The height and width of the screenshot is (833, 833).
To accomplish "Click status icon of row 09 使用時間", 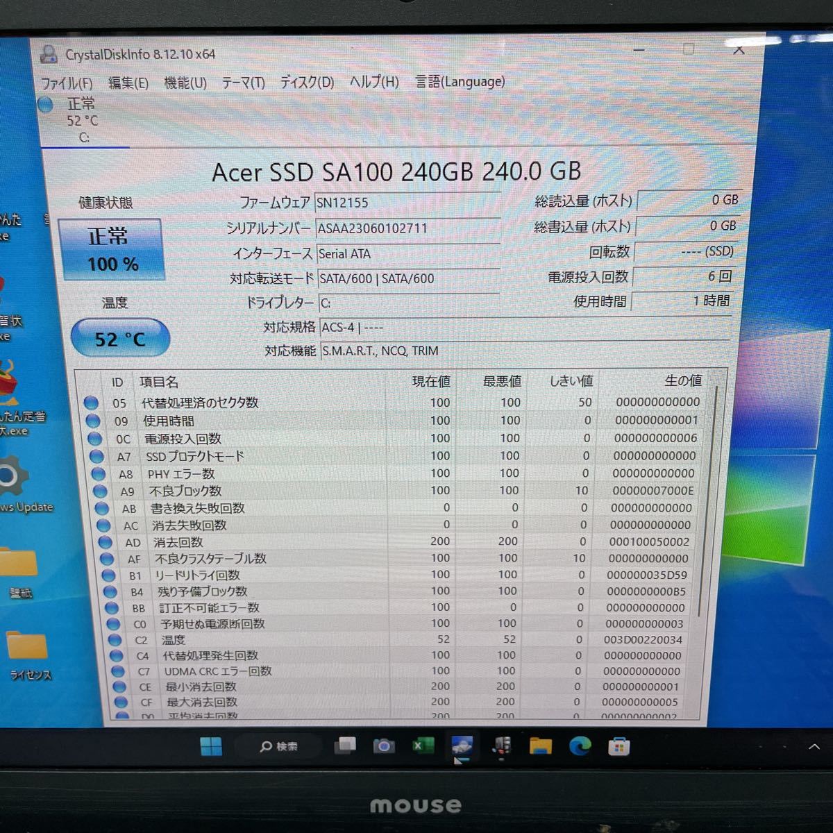I will pos(93,421).
